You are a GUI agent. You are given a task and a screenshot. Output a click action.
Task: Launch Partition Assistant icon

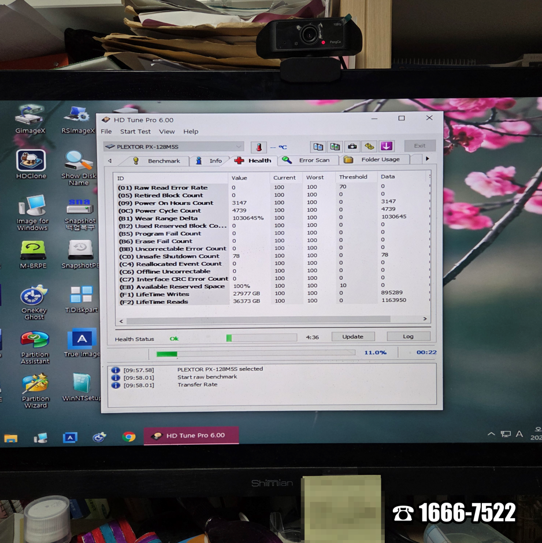(35, 347)
